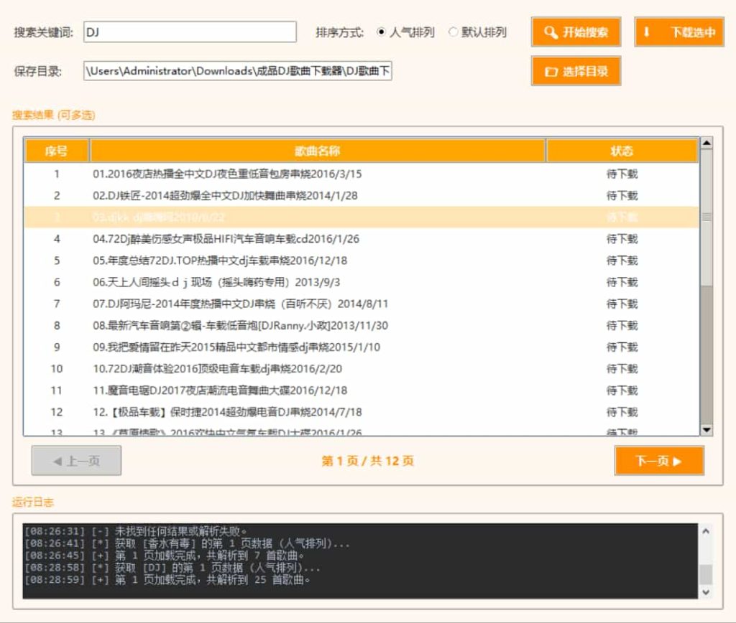Click the sequence number 5 cell
The width and height of the screenshot is (736, 623).
[x=57, y=261]
